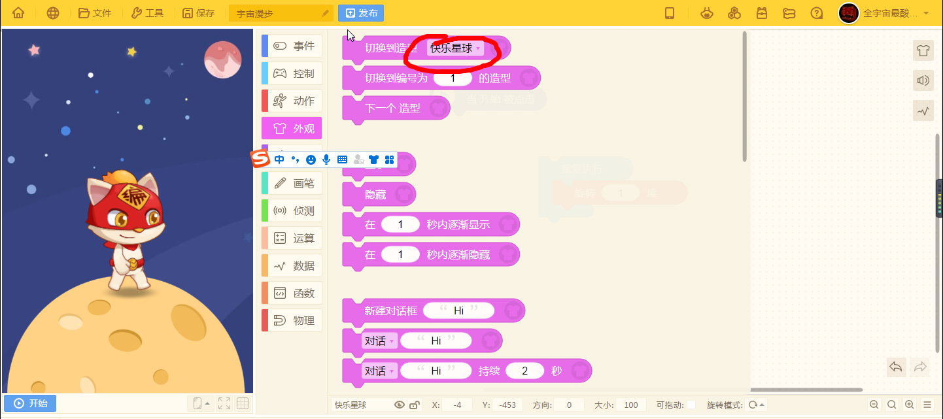Start the project with 开始 button

coord(30,403)
